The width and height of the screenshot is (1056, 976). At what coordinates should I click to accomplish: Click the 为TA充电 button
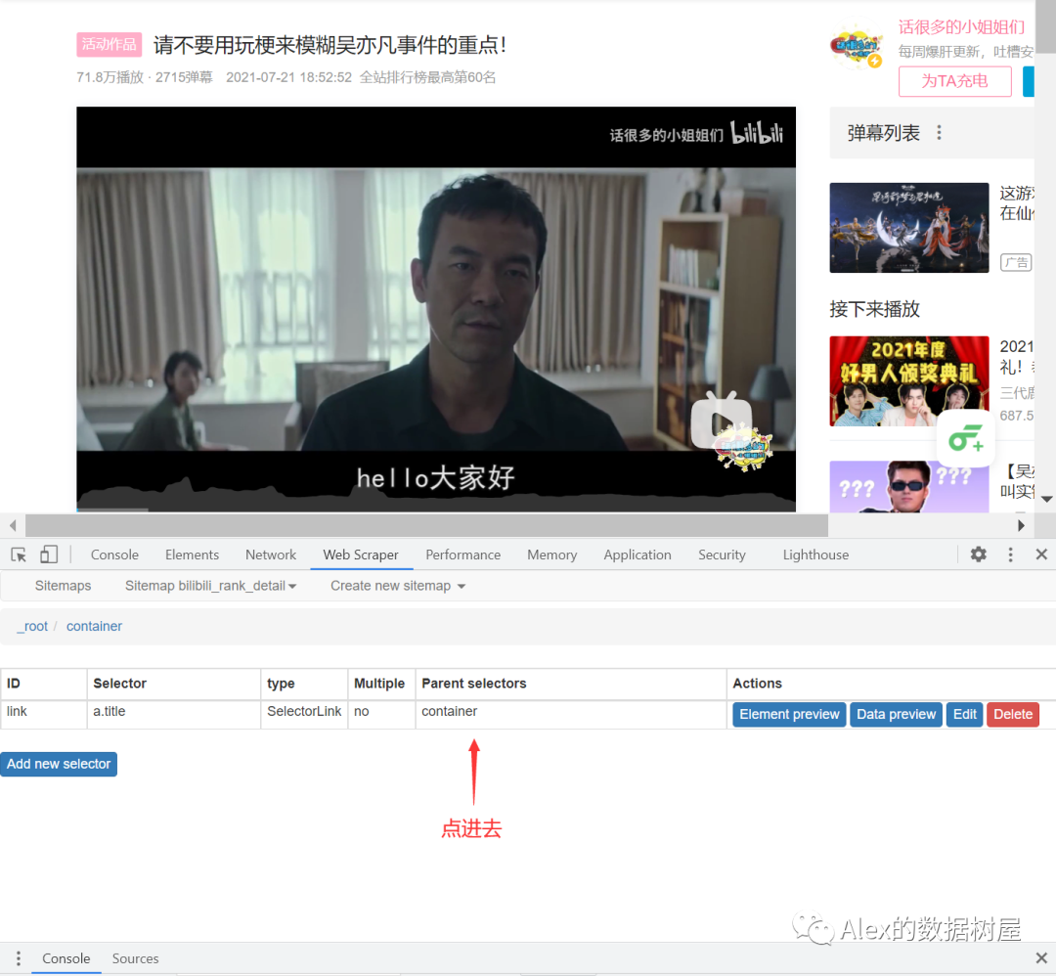954,81
